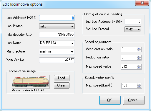The image size is (151, 111).
Task: Decrease the Reduction ratio with down arrow
Action: point(139,58)
